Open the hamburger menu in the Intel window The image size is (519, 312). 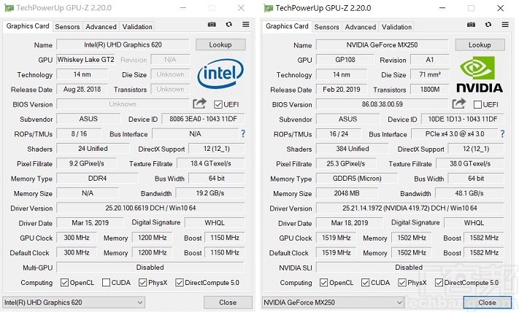[245, 25]
